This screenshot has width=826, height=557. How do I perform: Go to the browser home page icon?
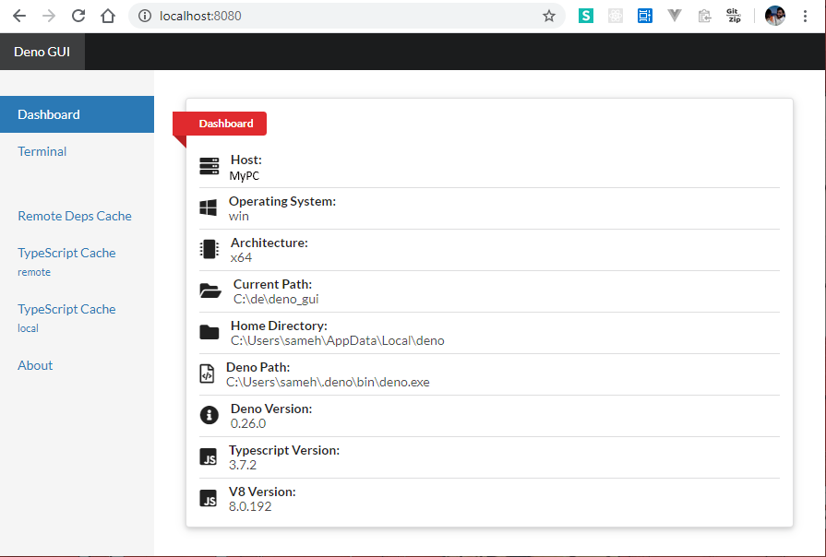click(x=108, y=16)
